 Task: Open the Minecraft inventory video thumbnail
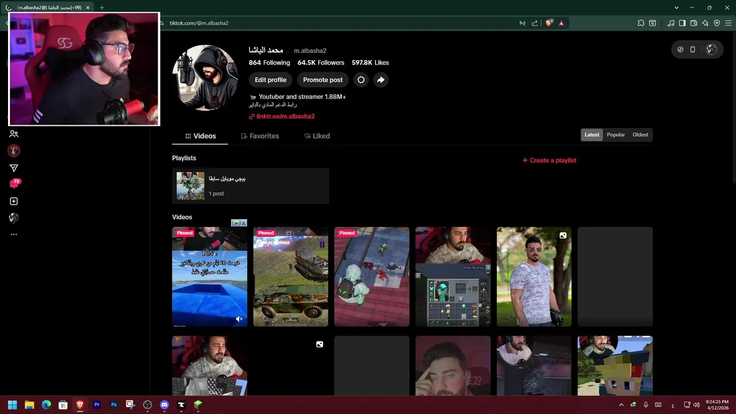453,277
